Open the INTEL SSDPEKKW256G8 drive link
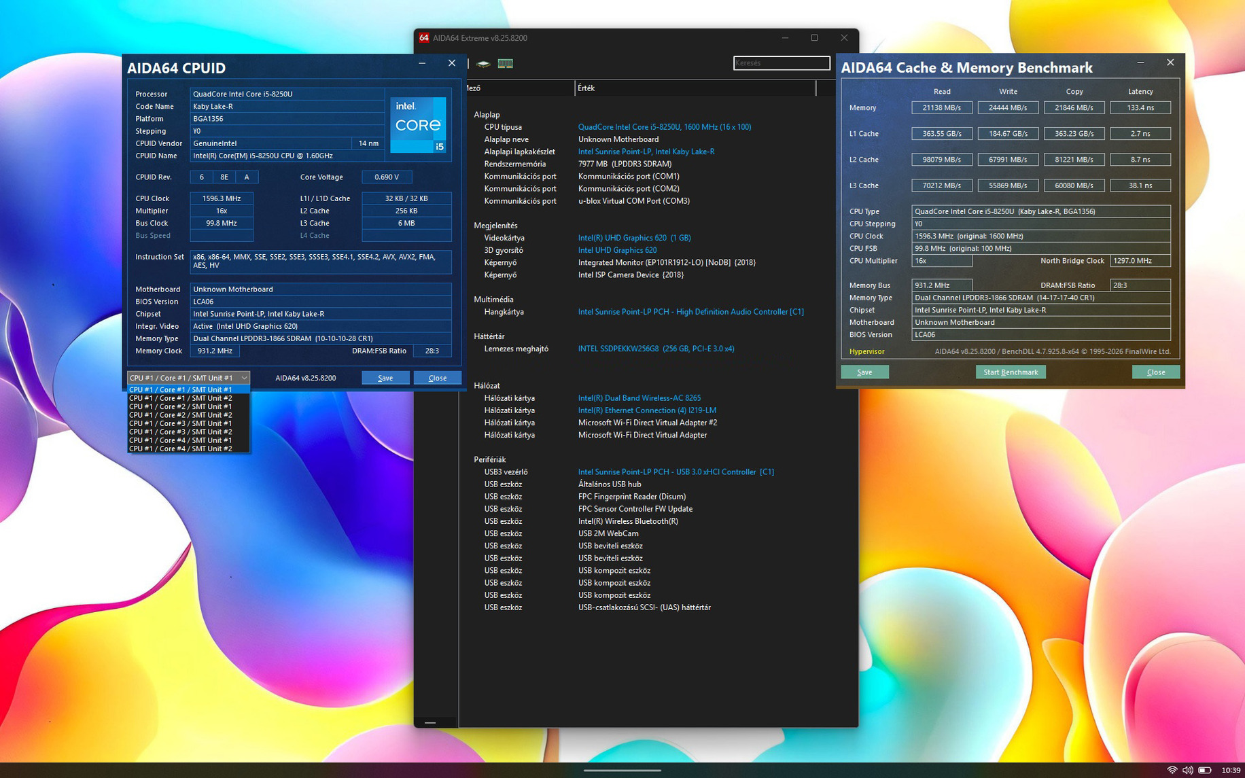The width and height of the screenshot is (1245, 778). tap(656, 349)
